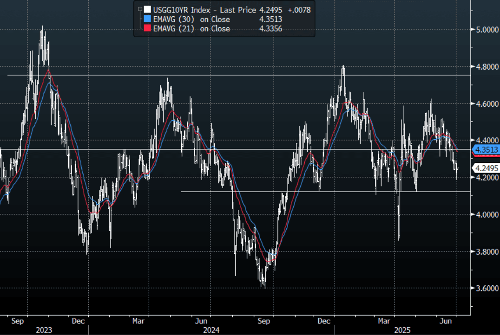Click the 3.6000 label on the price axis
This screenshot has height=335, width=500.
[485, 289]
